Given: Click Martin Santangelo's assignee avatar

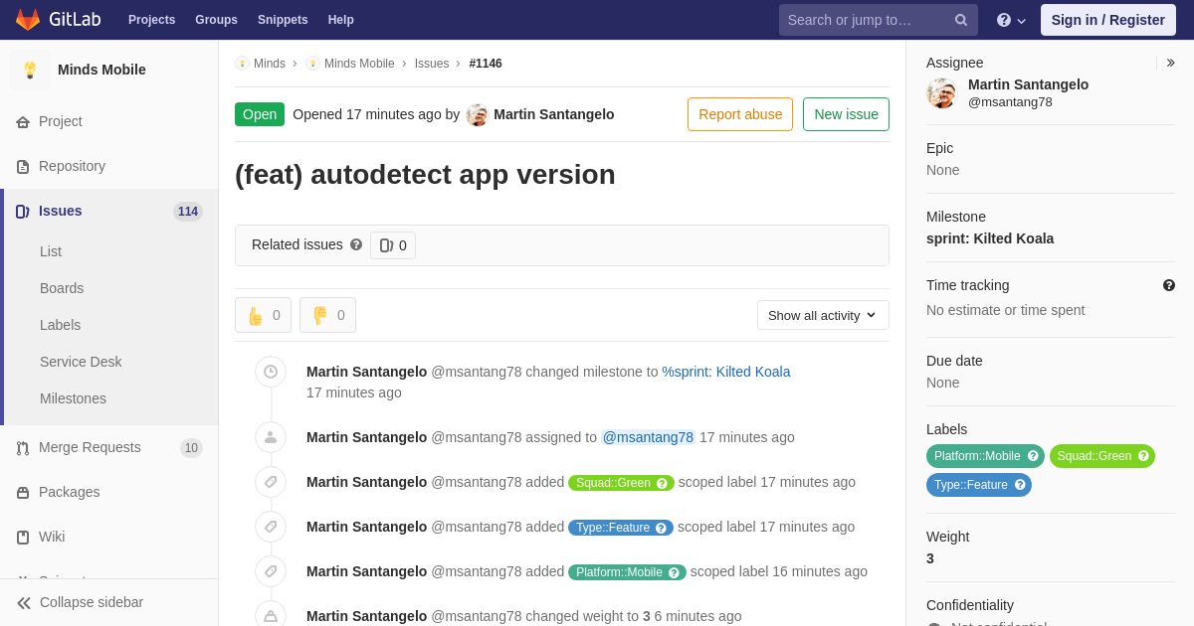Looking at the screenshot, I should 941,93.
